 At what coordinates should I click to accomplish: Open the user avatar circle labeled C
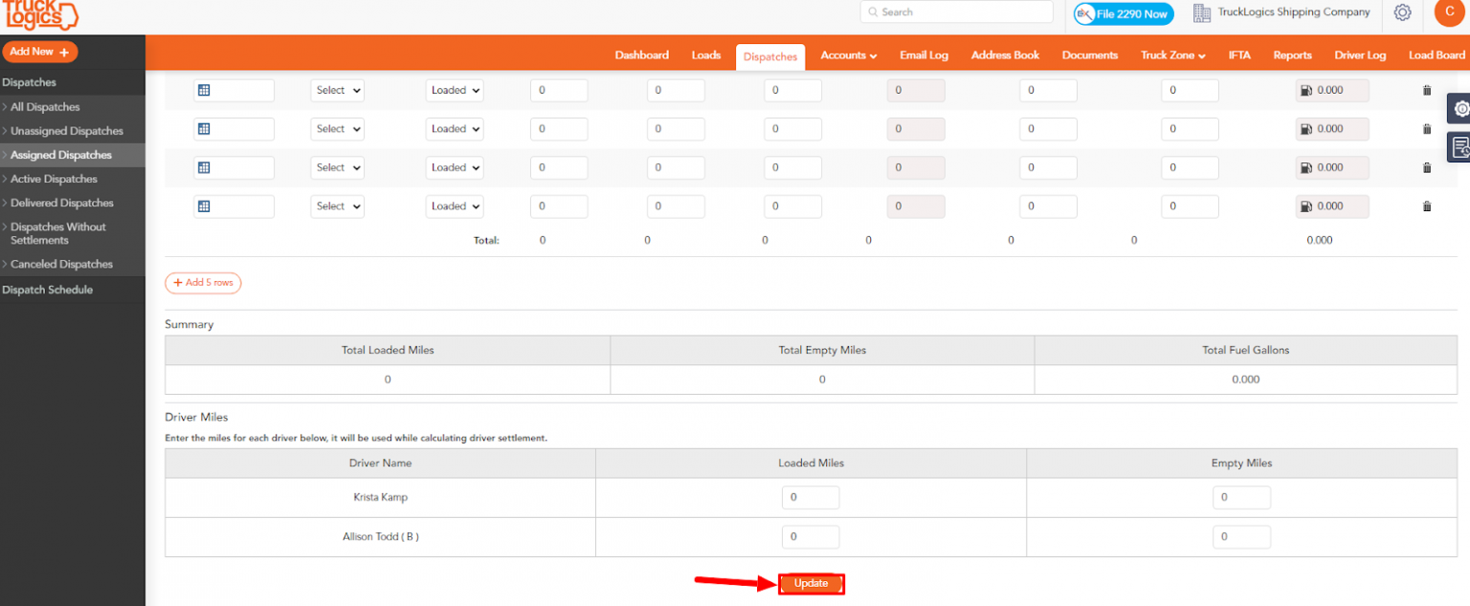point(1448,12)
